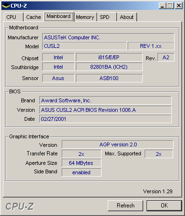Click the CPU-Z title bar icon
The width and height of the screenshot is (185, 216).
[x=6, y=6]
